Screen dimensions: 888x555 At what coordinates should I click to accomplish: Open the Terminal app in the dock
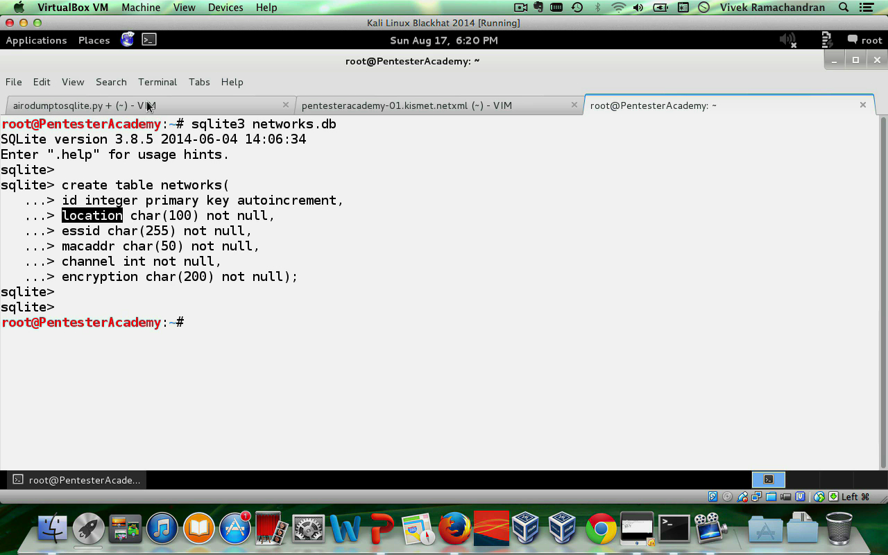pos(674,529)
